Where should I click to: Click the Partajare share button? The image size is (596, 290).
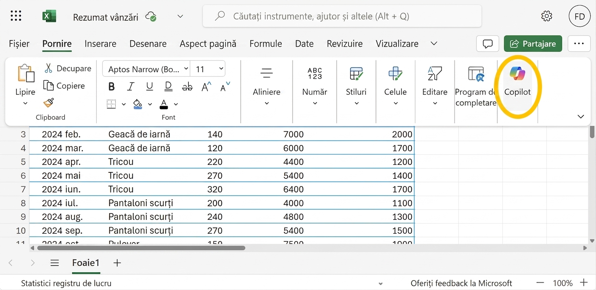(x=533, y=43)
